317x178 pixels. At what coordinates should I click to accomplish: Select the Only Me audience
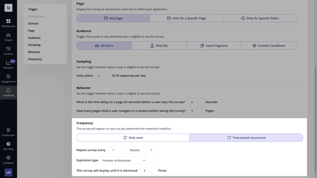coord(159,45)
